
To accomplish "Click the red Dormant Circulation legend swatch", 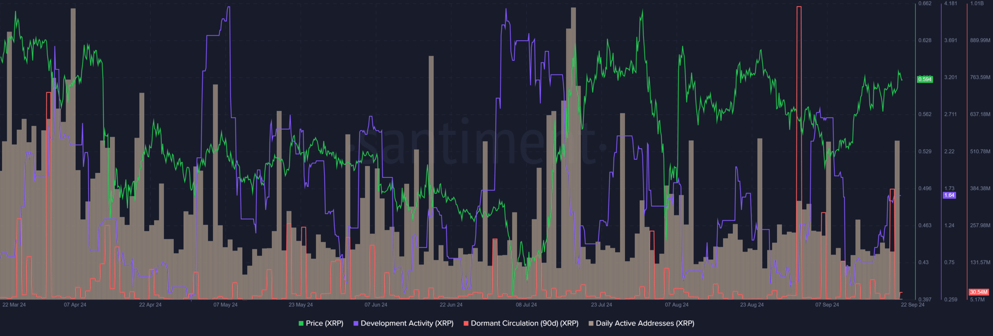I will (x=466, y=323).
